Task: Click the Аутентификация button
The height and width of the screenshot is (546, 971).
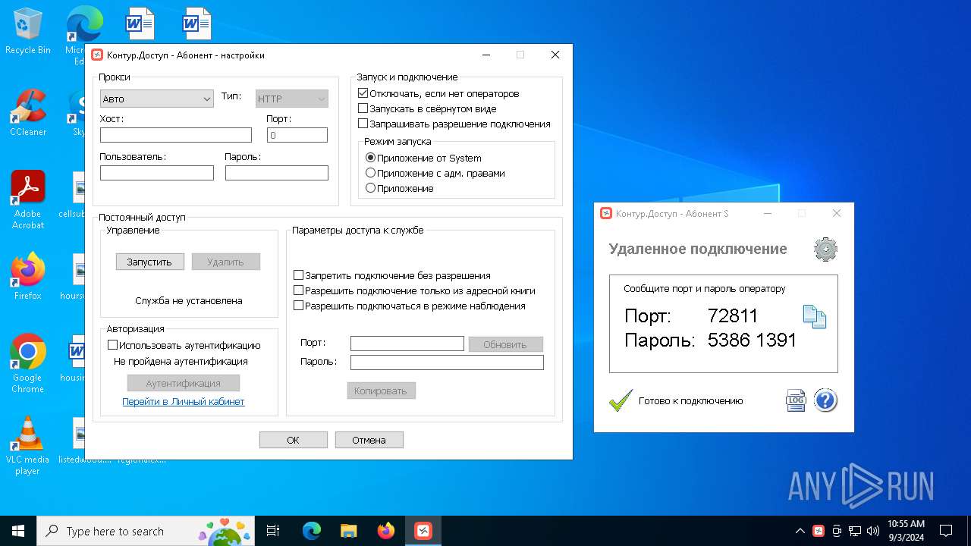Action: click(184, 383)
